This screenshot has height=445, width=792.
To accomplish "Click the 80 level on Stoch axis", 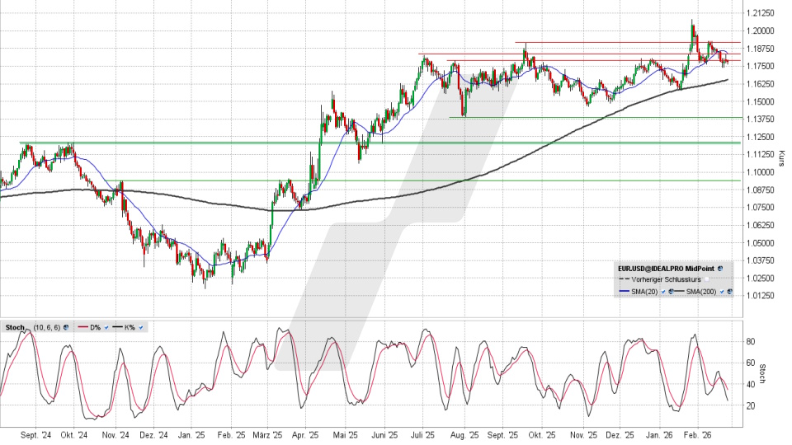I will [x=752, y=340].
